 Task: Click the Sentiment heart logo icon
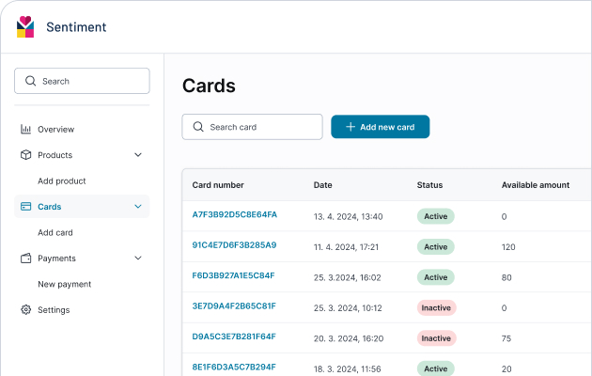click(25, 27)
